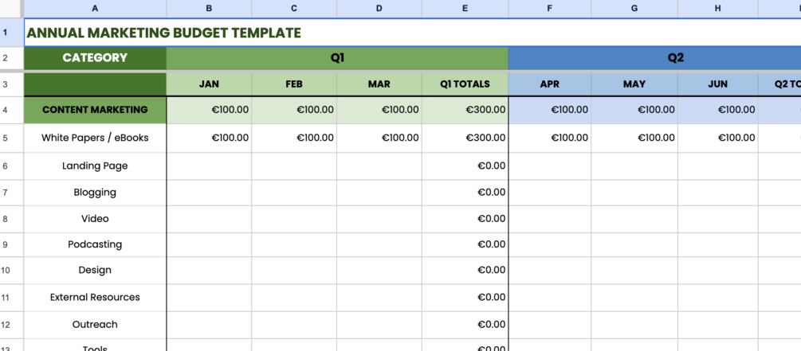The image size is (801, 351).
Task: Click row number 9 header
Action: pos(6,244)
